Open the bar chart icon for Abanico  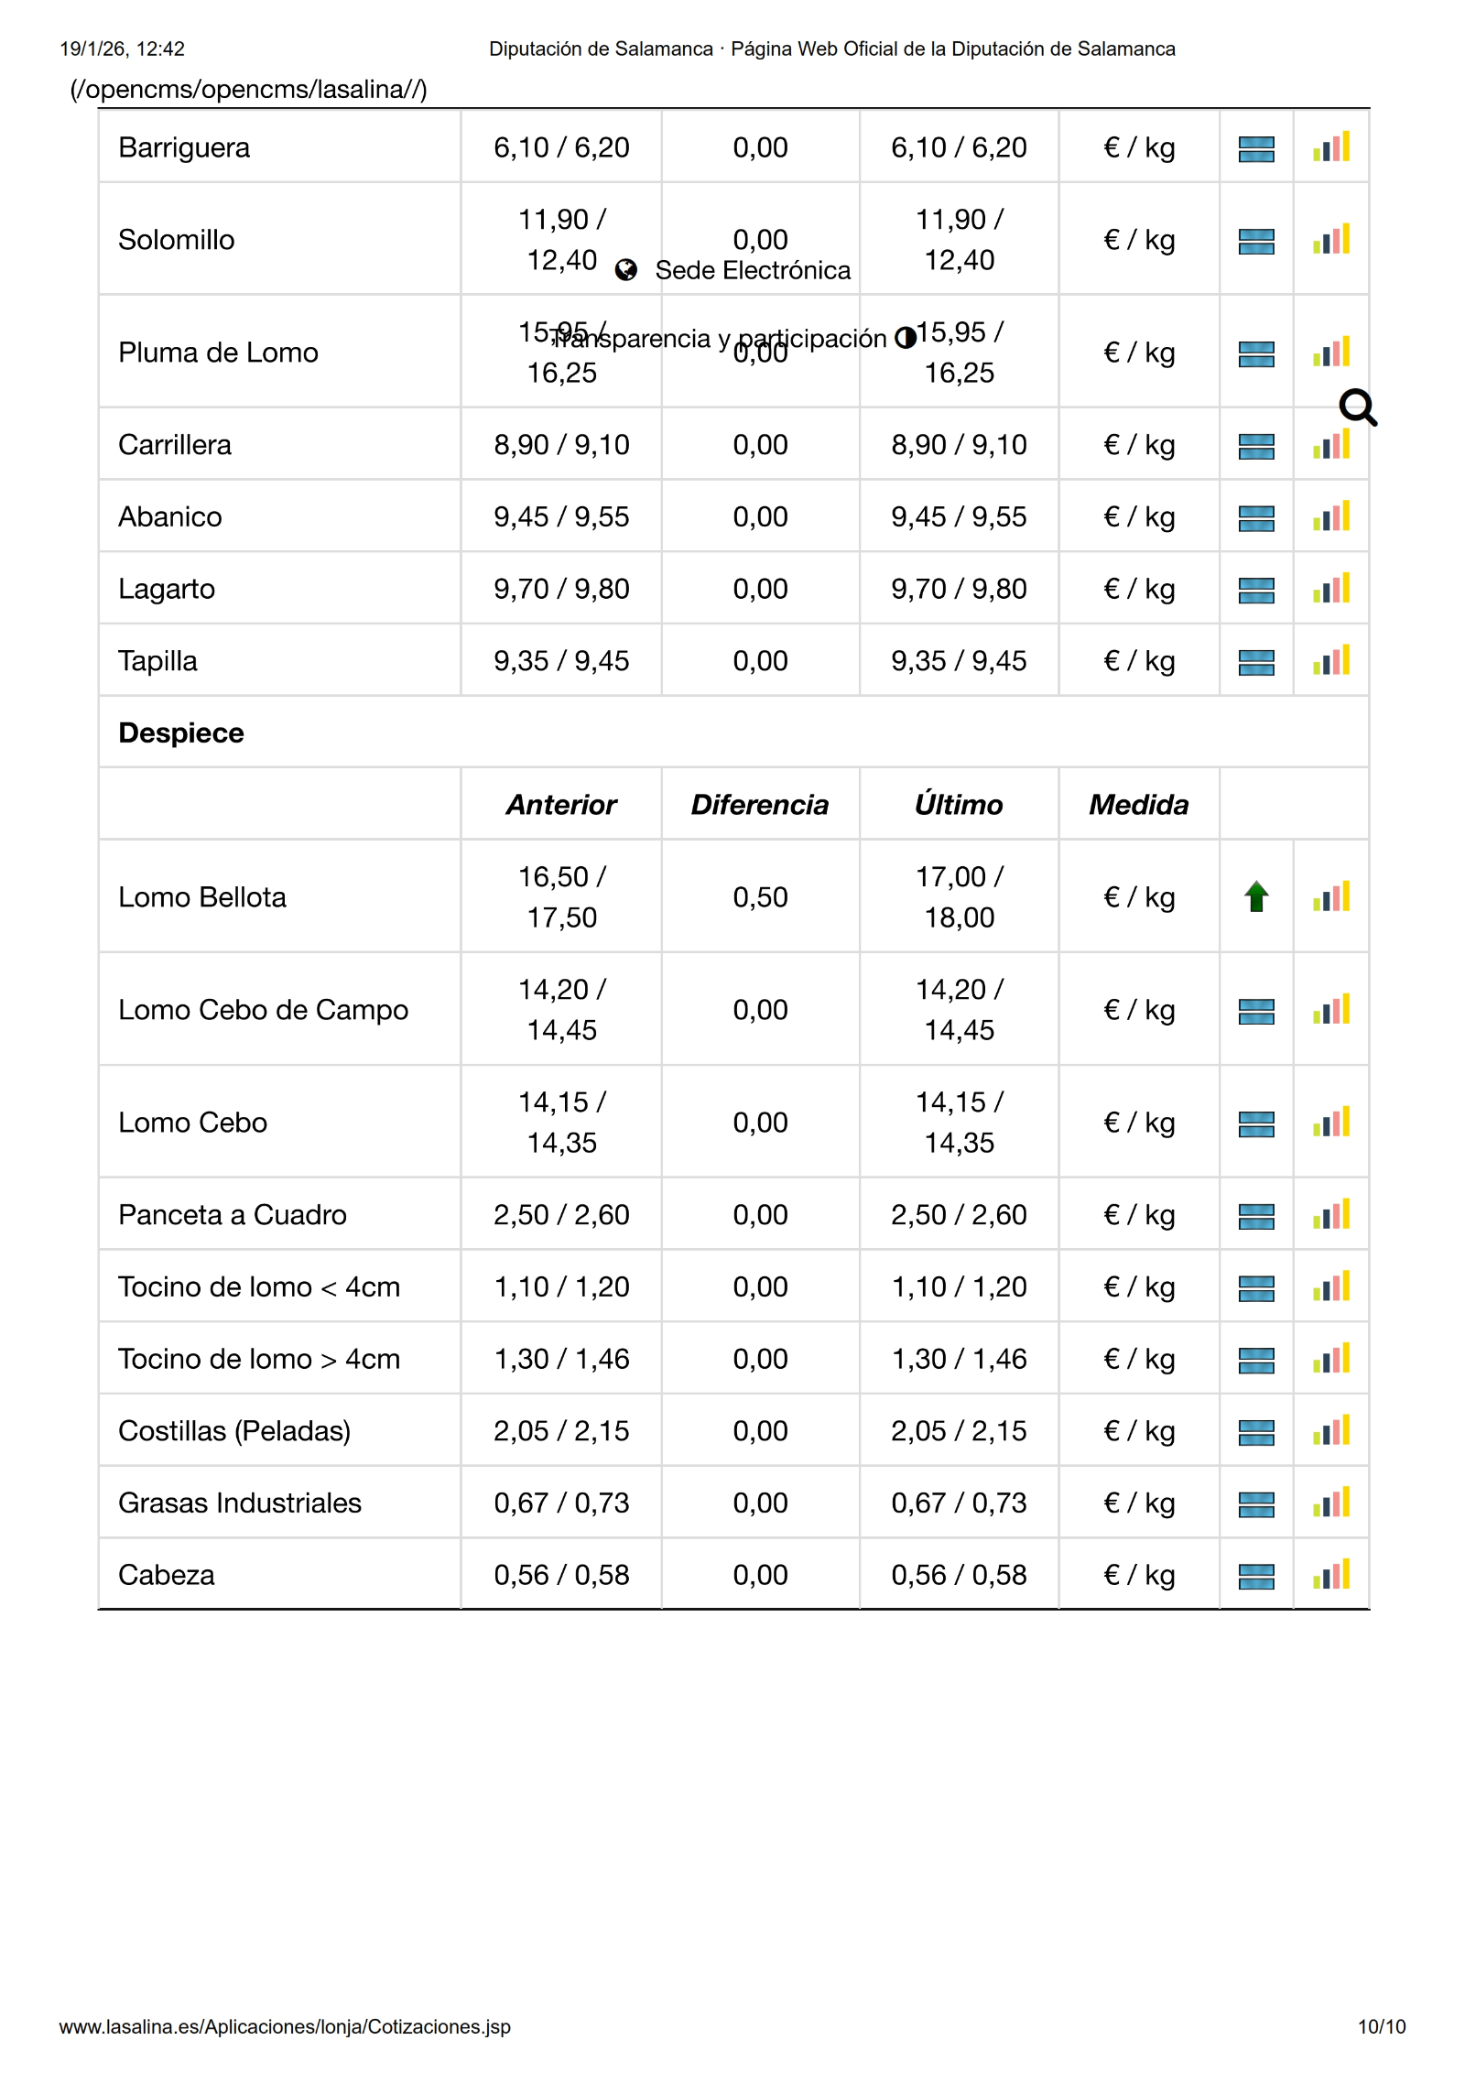click(1330, 516)
